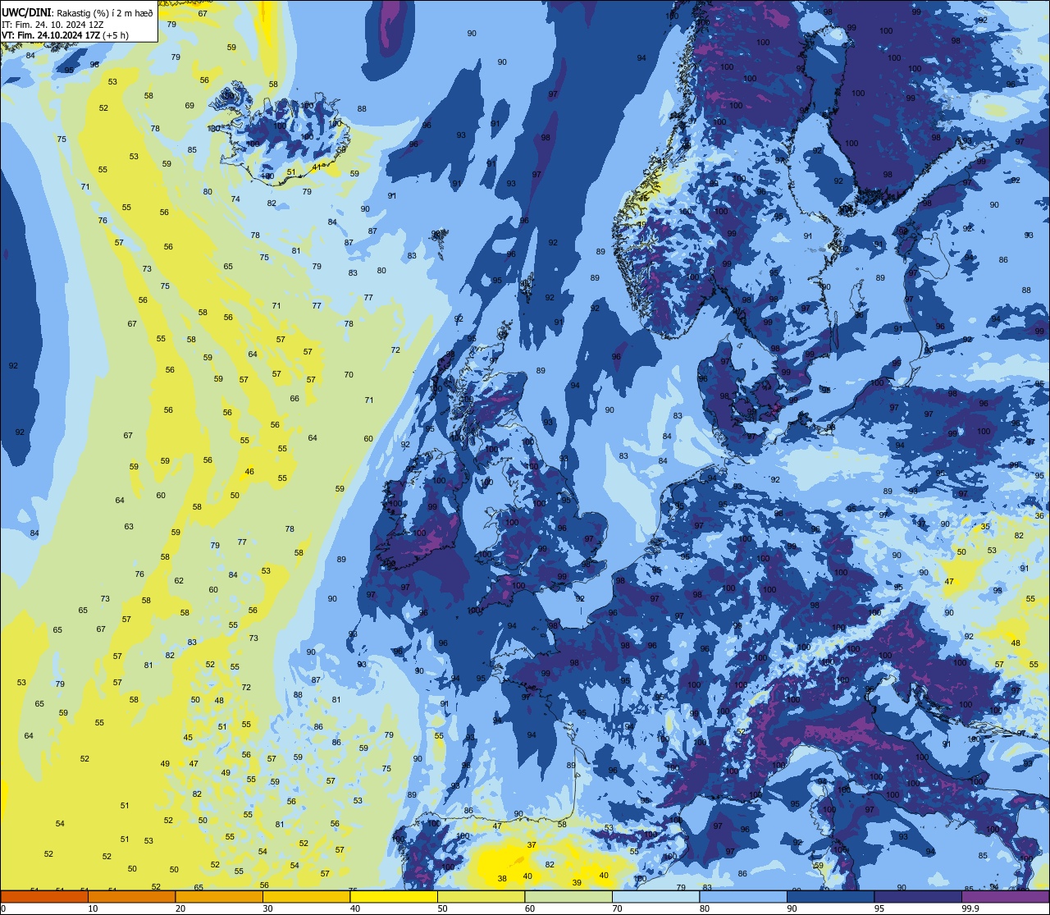The width and height of the screenshot is (1050, 915).
Task: Click the purple above-99.9 legend swatch
Action: point(1005,896)
